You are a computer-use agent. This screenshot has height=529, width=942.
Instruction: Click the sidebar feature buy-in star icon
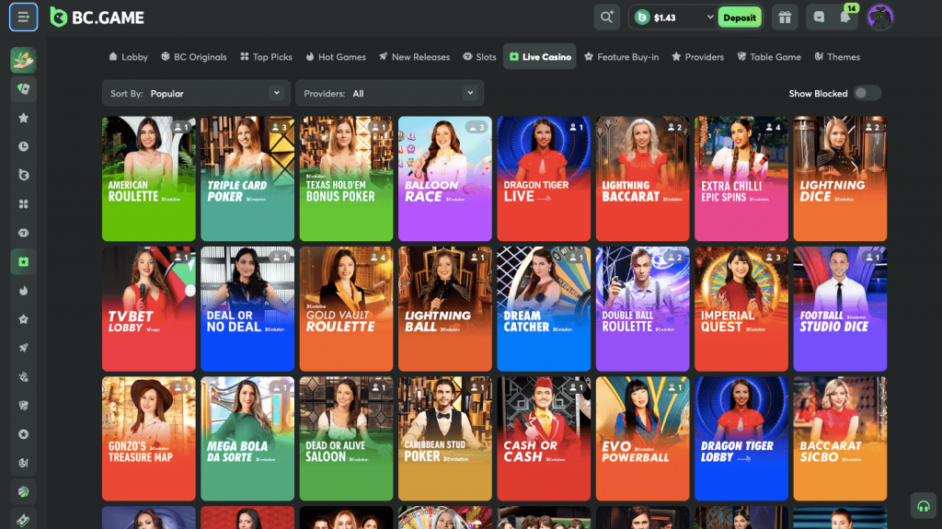click(x=23, y=319)
